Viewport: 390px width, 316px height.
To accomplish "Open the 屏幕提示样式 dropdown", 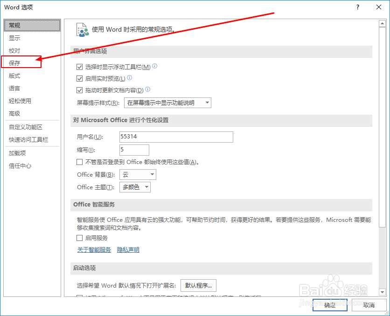I will [x=167, y=103].
